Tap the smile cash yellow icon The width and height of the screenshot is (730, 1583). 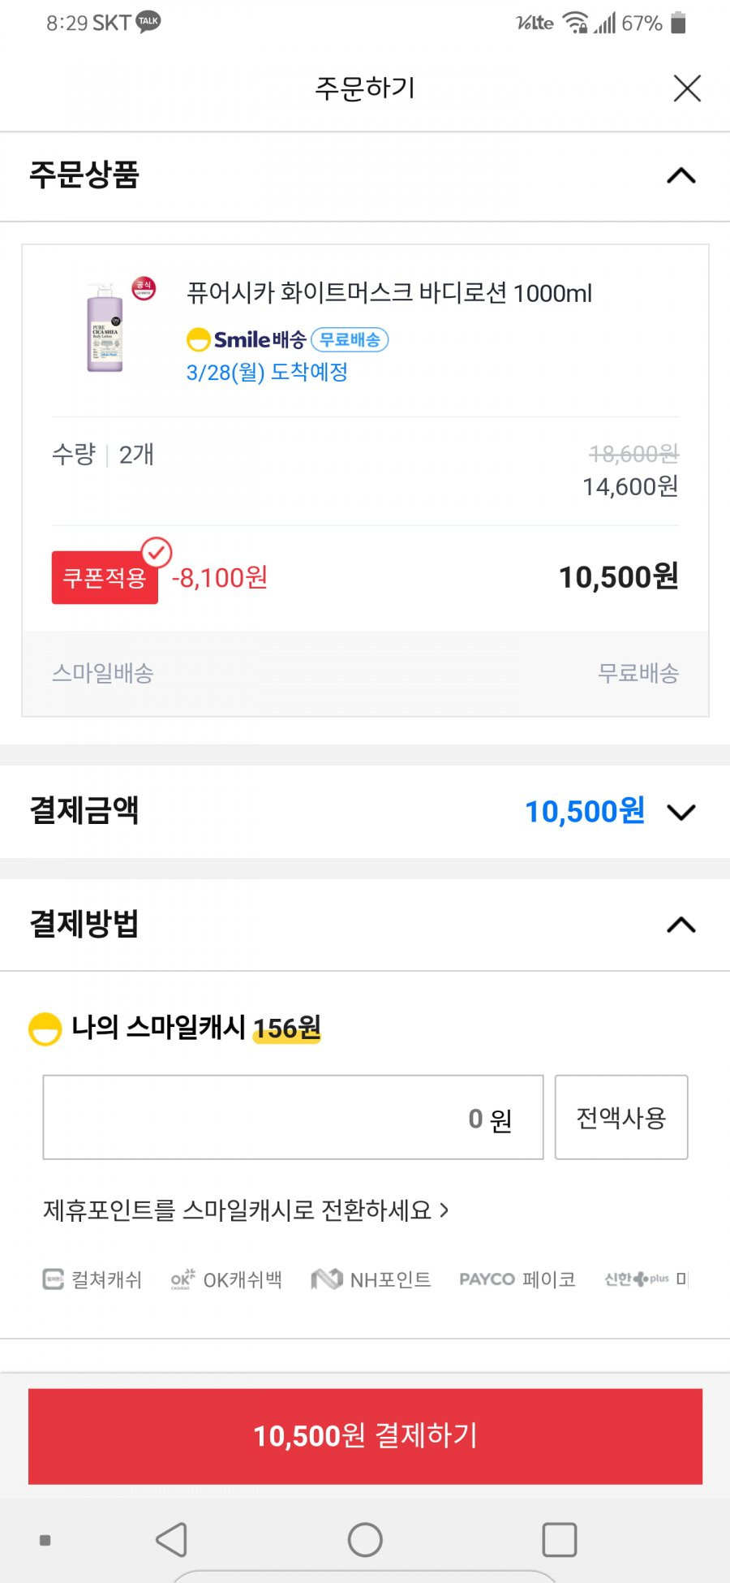[x=45, y=1029]
